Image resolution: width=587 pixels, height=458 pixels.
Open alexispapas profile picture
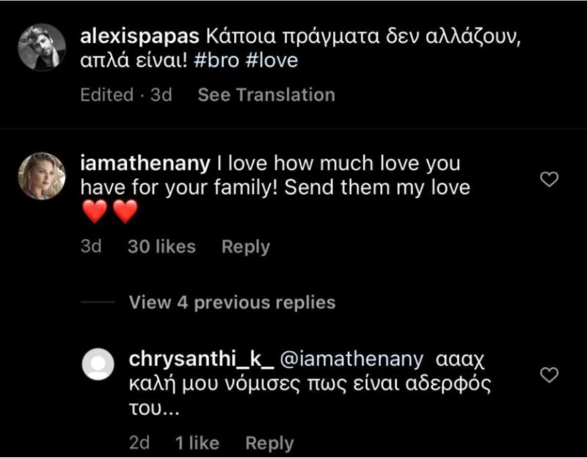(42, 47)
